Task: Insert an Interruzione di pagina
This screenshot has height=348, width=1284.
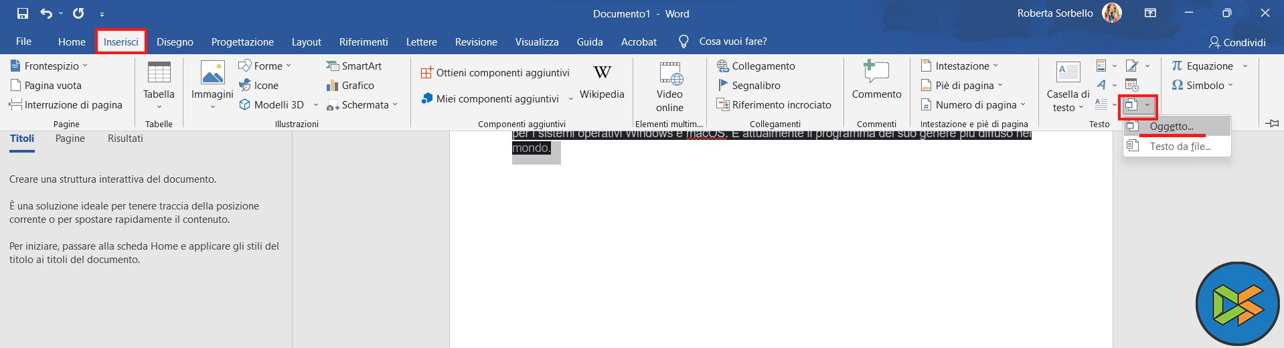Action: (x=66, y=104)
